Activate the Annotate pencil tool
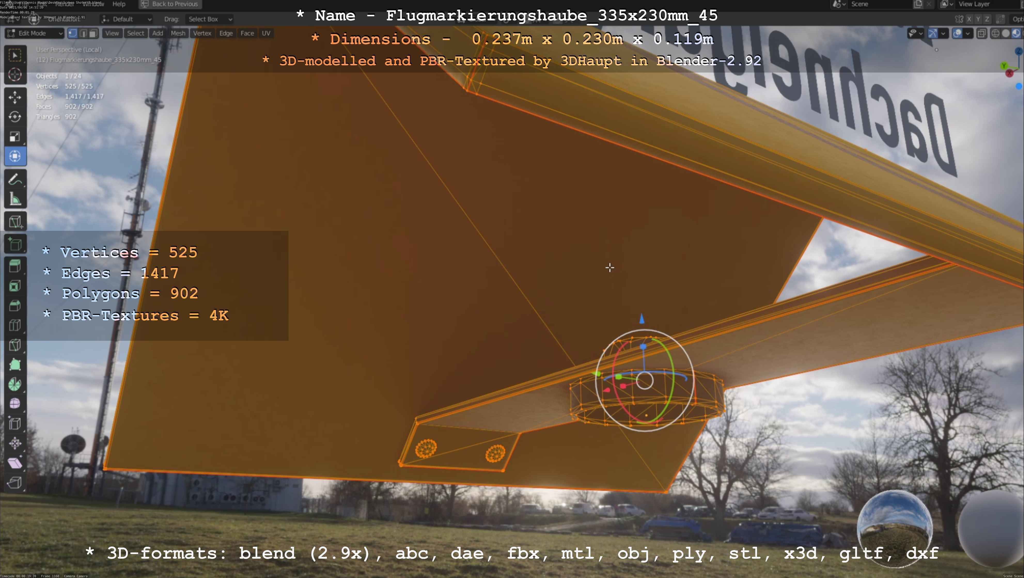Image resolution: width=1024 pixels, height=578 pixels. point(15,180)
